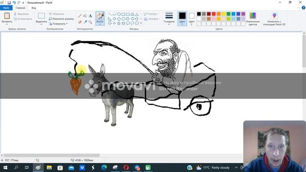Choose the right arrow shape
The width and height of the screenshot is (306, 172).
pos(128,19)
